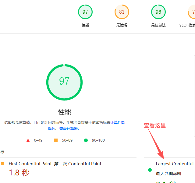Click the 97 performance gauge at top
Viewport: 195px width, 183px height.
coord(85,12)
